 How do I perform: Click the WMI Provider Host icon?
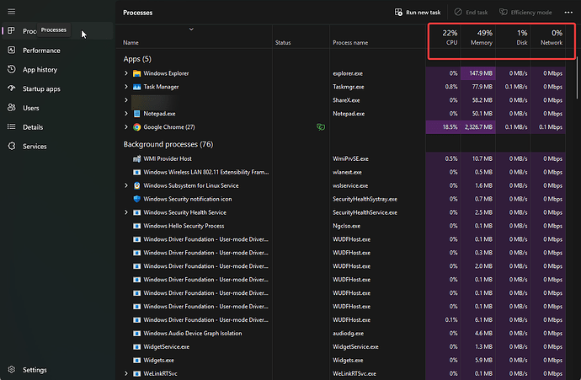(x=136, y=158)
